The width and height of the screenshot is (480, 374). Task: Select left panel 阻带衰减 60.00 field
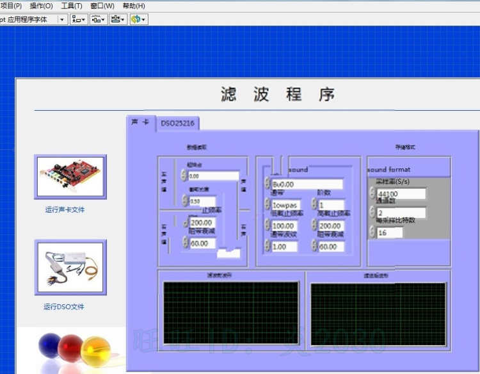point(203,243)
